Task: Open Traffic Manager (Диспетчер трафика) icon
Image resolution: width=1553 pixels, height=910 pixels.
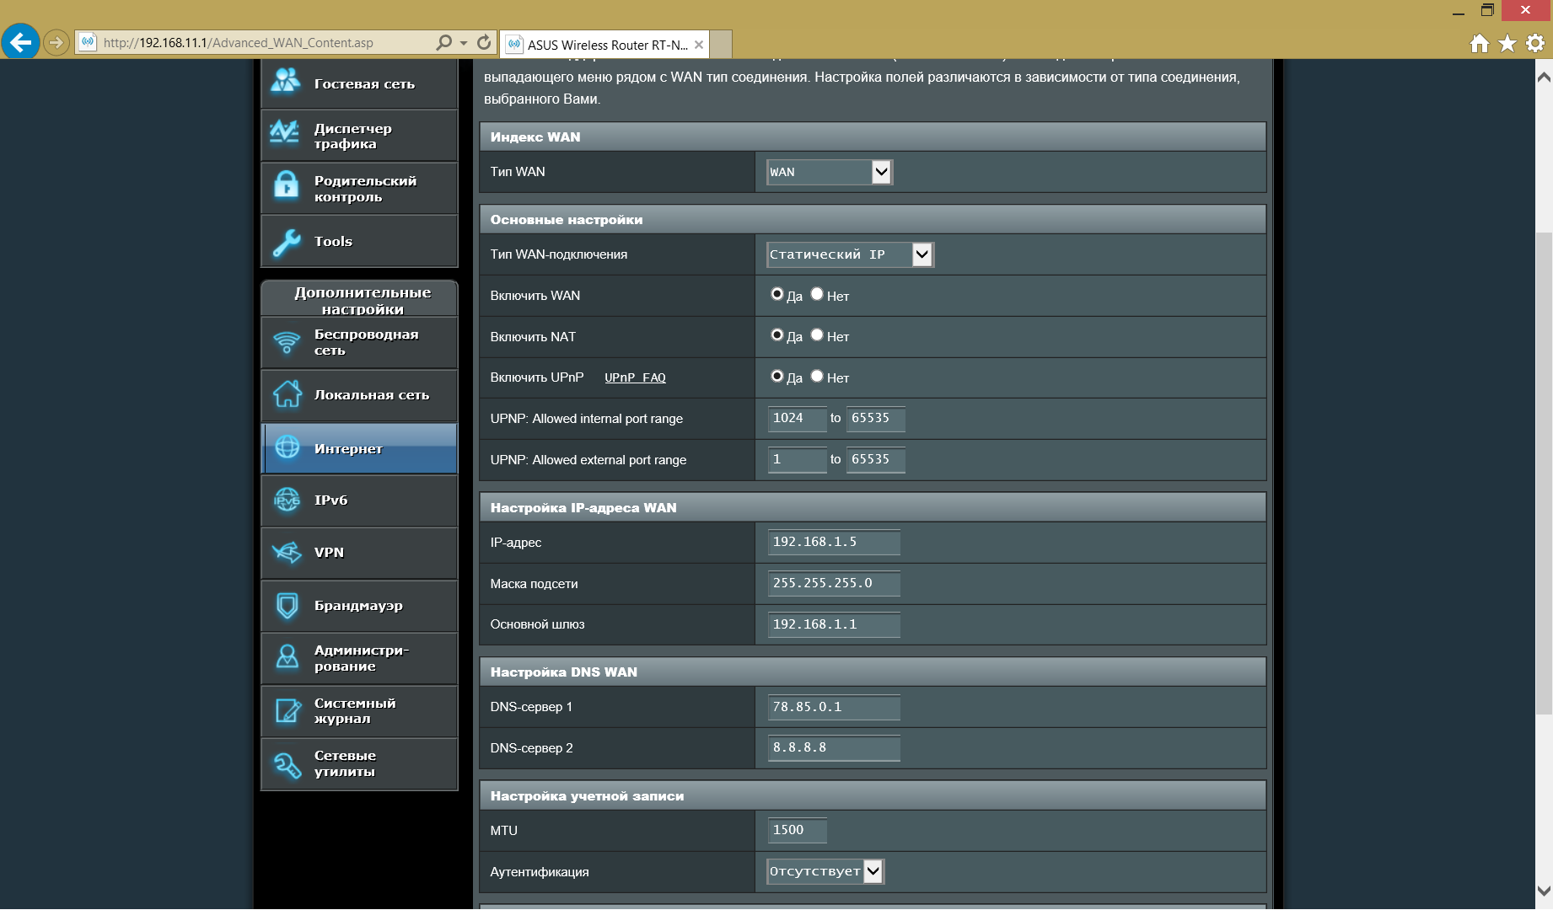Action: [x=286, y=133]
